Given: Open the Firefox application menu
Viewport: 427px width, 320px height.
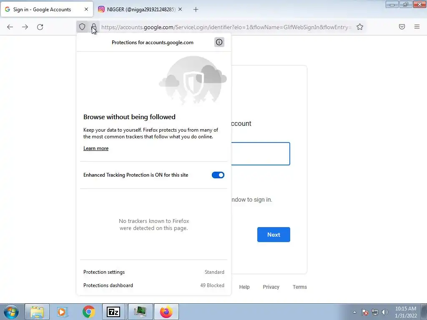Looking at the screenshot, I should [x=417, y=27].
